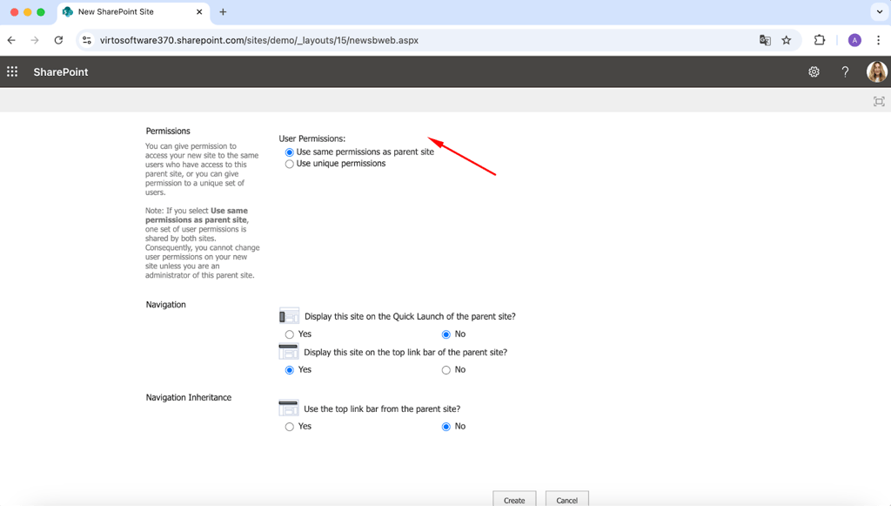Click the browser address bar URL

point(259,40)
